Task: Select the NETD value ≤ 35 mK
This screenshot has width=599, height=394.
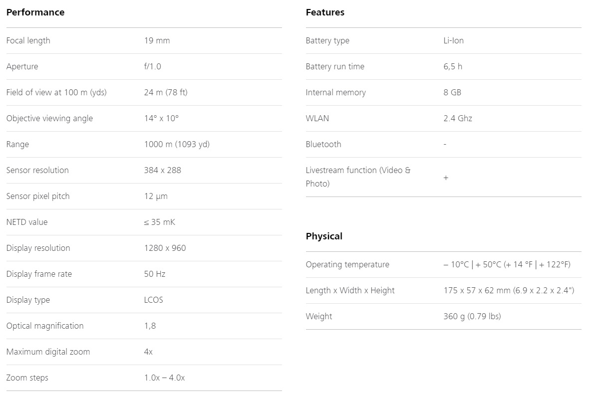Action: coord(160,222)
